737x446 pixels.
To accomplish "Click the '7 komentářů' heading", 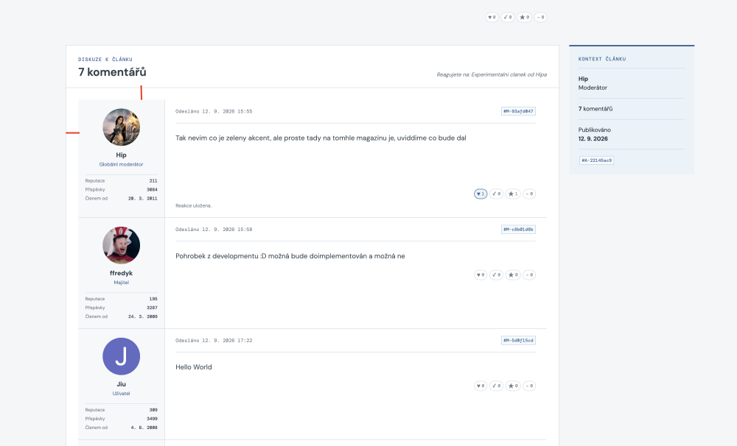I will pyautogui.click(x=112, y=72).
